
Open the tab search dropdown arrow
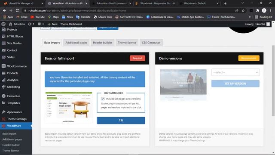(x=242, y=3)
